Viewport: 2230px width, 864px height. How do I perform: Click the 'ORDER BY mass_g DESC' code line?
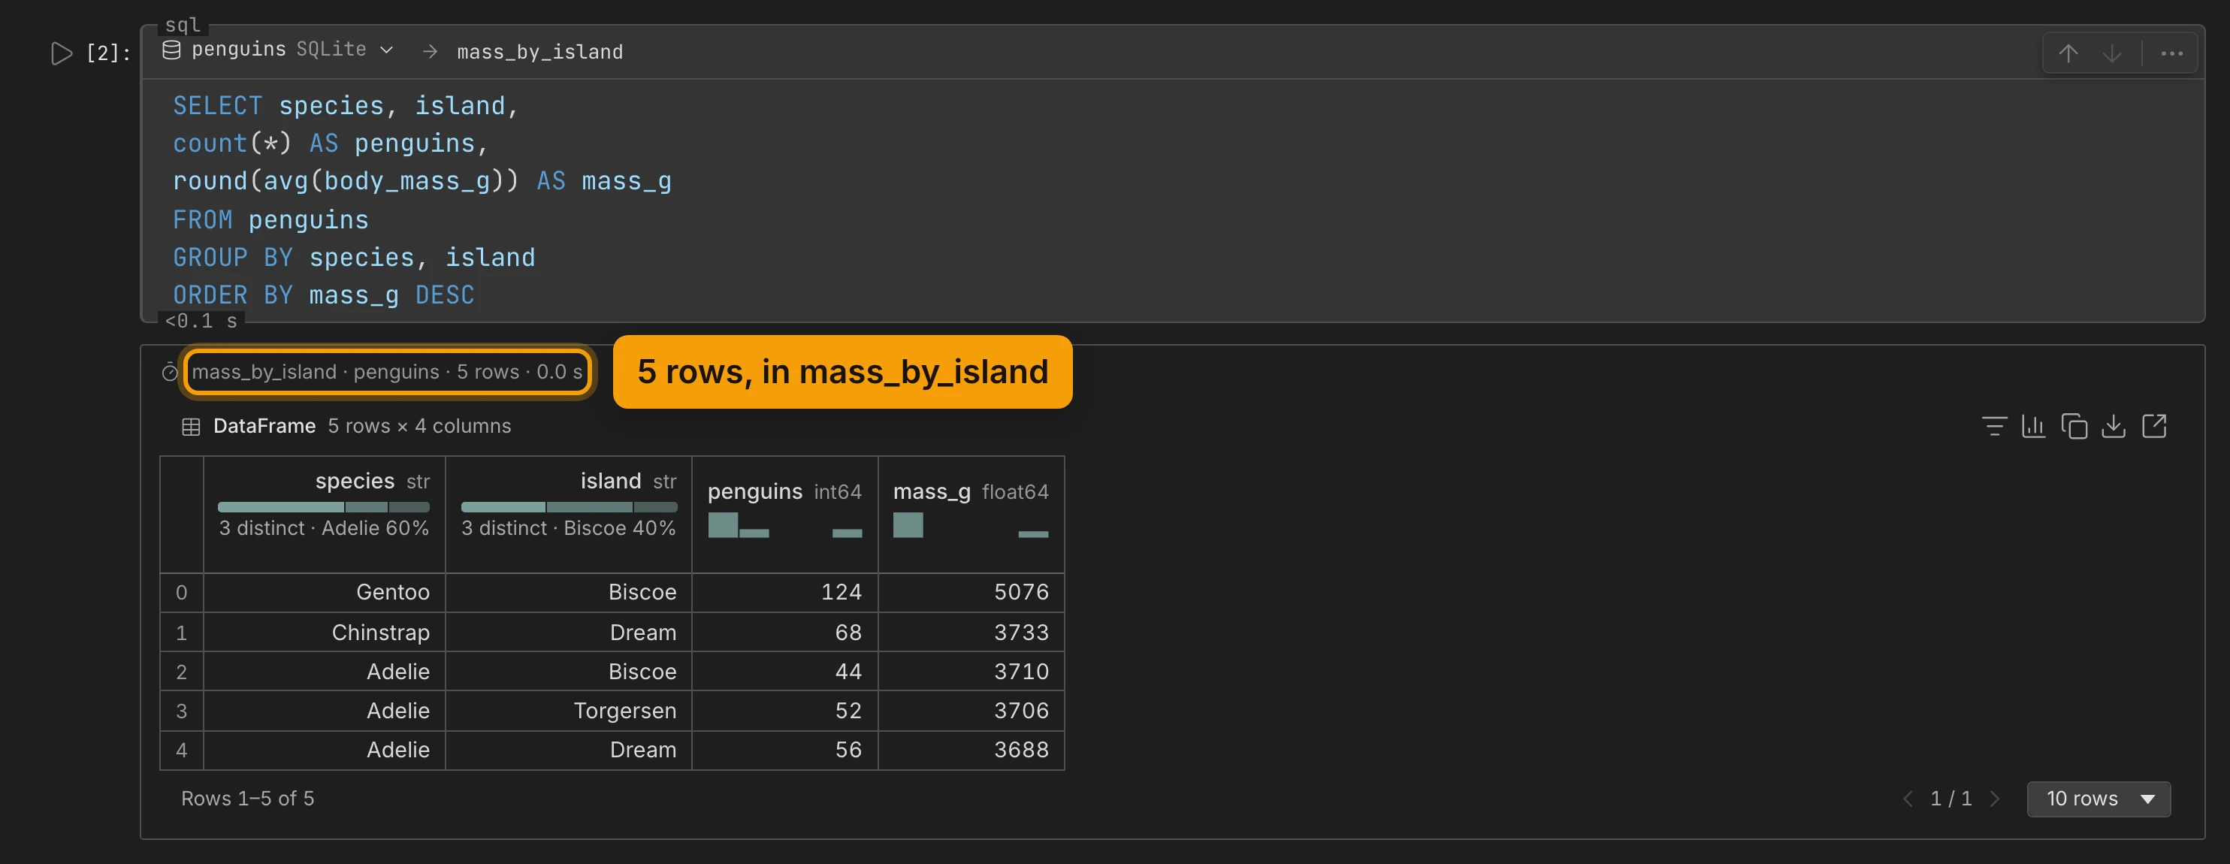coord(323,295)
